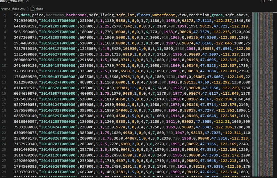Click date string 20140512T000000 on line 7
Image resolution: width=277 pixels, height=178 pixels.
tap(58, 49)
